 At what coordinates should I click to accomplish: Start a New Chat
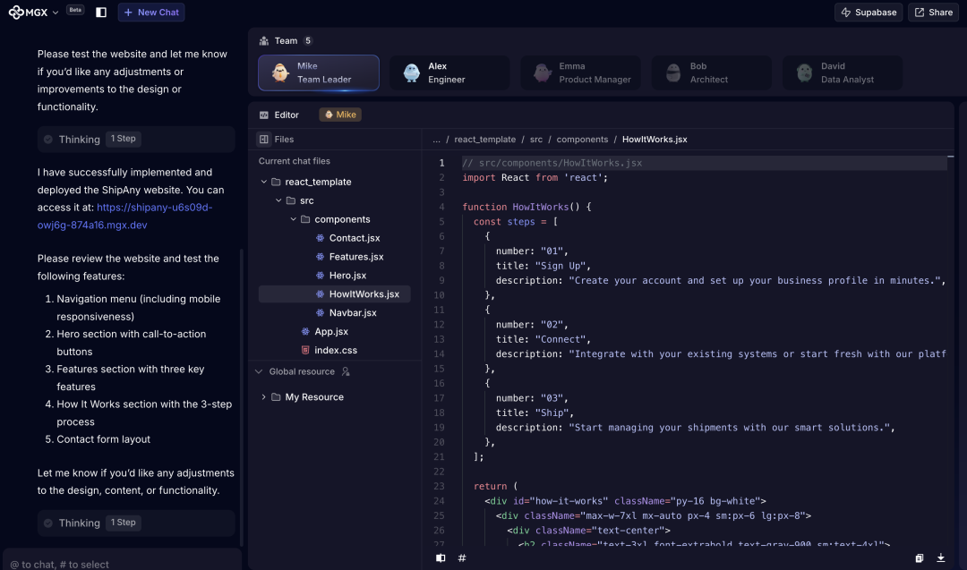[x=151, y=13]
